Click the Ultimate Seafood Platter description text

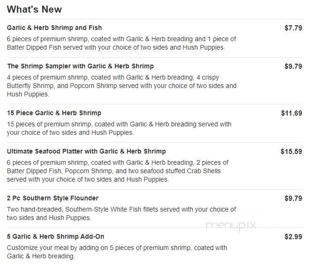(118, 171)
